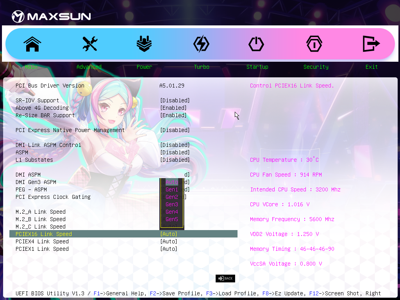400x300 pixels.
Task: Choose Gen2 in the link speed popup
Action: (172, 197)
